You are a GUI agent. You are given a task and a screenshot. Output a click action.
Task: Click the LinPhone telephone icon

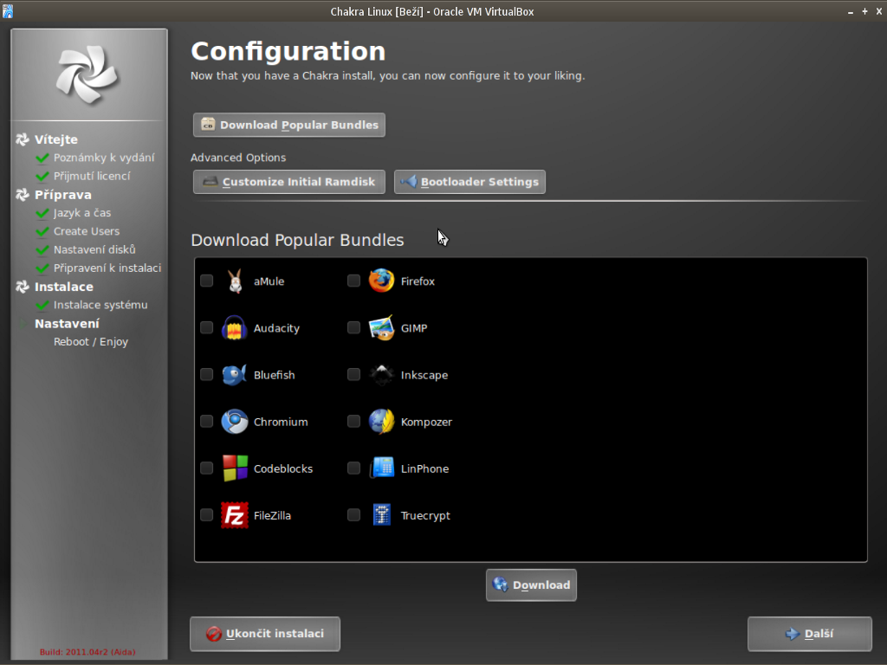tap(381, 468)
